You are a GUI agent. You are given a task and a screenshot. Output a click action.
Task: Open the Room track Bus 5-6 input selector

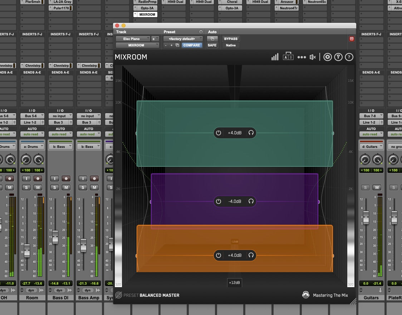32,116
